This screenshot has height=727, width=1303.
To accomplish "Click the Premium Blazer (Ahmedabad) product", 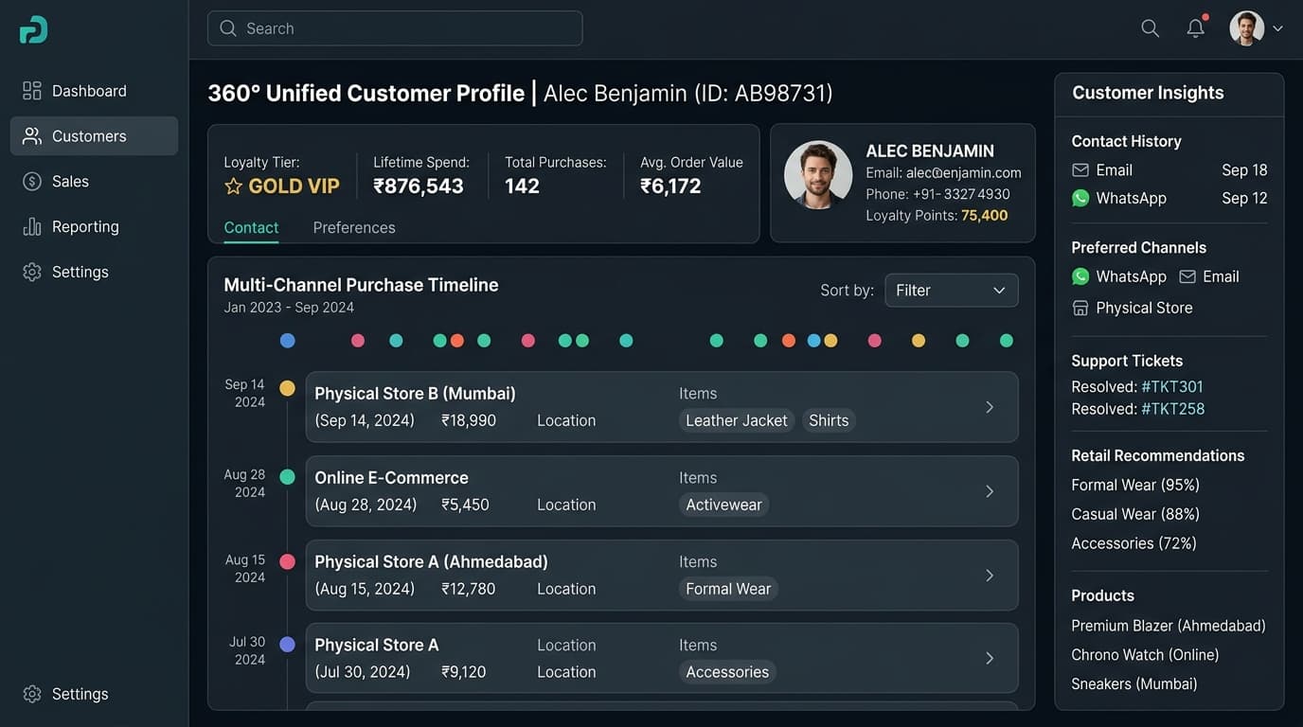I will (1169, 626).
